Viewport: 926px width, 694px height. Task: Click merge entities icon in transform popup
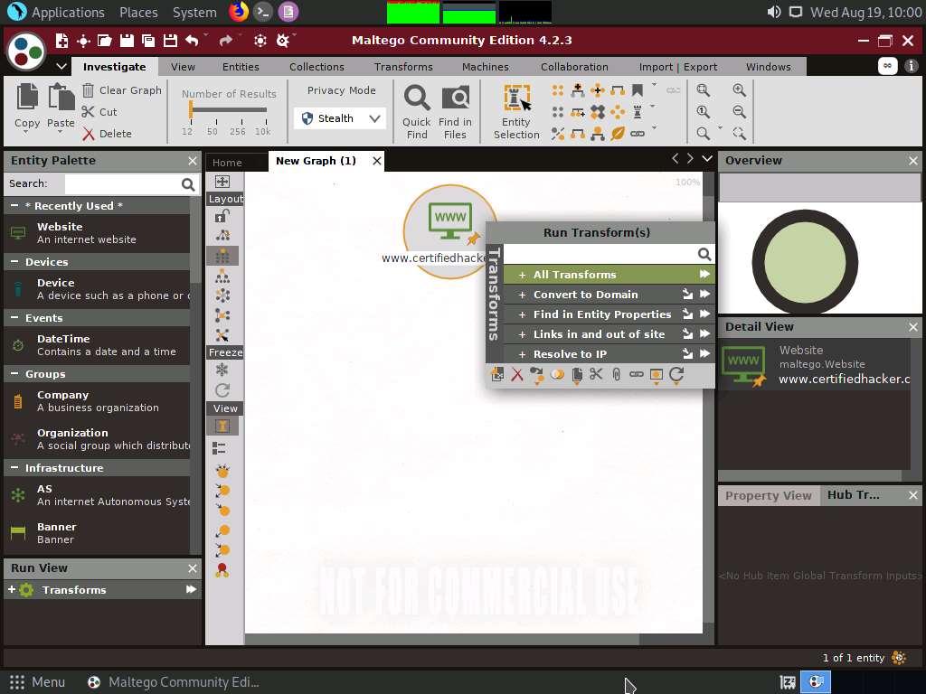click(x=557, y=374)
